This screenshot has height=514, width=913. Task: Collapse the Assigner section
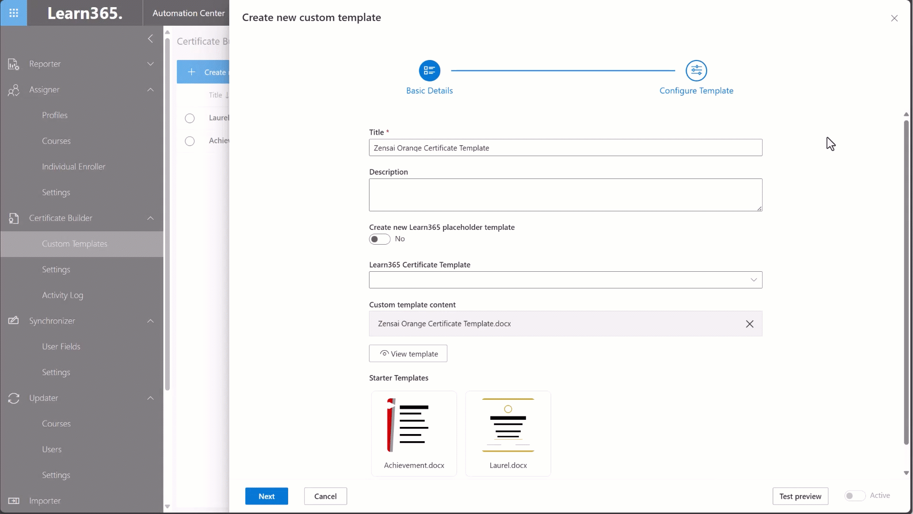coord(151,89)
